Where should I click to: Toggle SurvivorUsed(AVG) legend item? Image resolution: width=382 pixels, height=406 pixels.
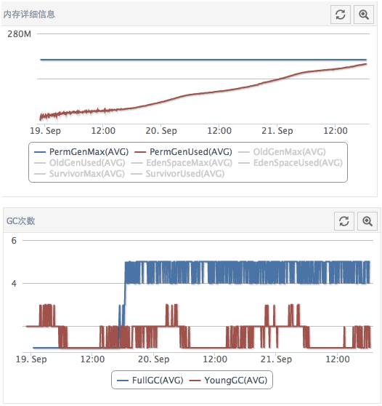tap(177, 173)
